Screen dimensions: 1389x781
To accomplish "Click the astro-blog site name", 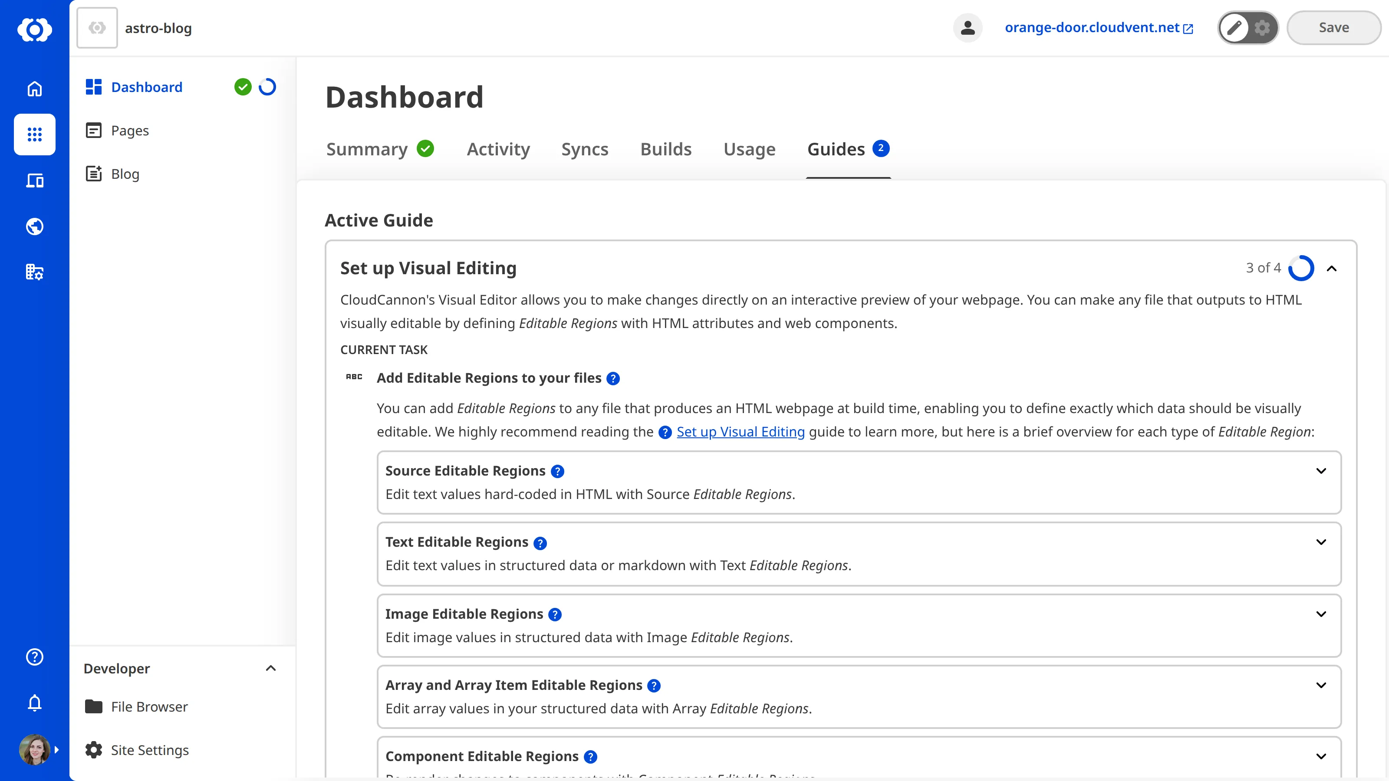I will (158, 28).
